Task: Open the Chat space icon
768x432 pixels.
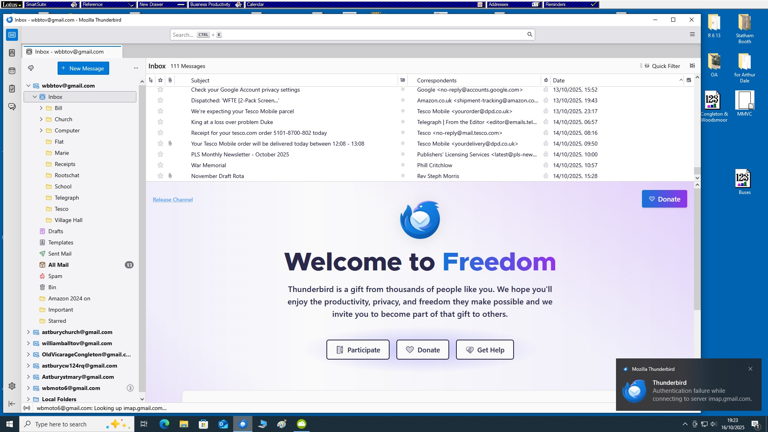Action: coord(12,107)
